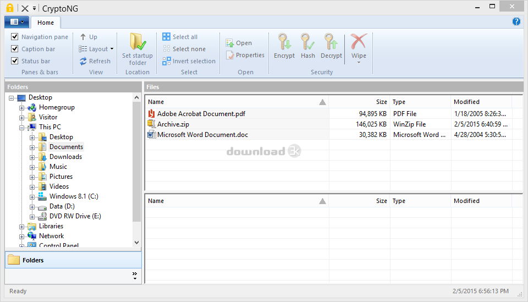This screenshot has width=528, height=302.
Task: Click the Adobe Acrobat PDF file icon
Action: tap(152, 113)
